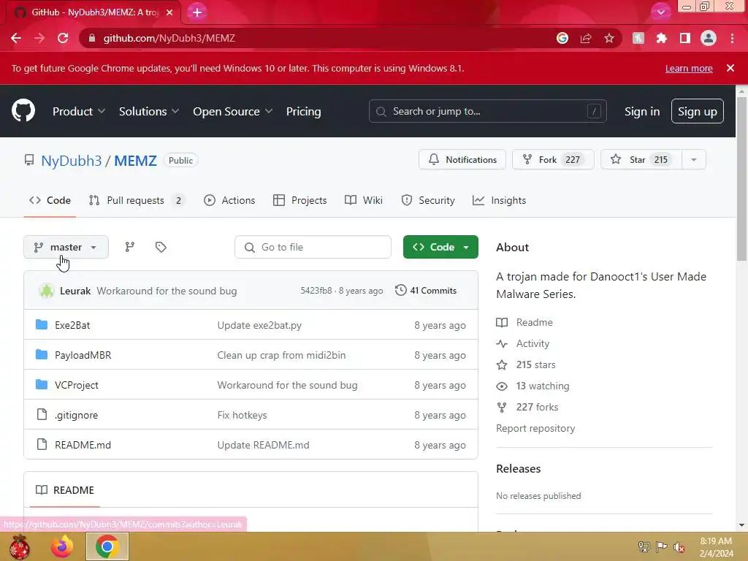Click the muted volume tray icon

coord(679,546)
